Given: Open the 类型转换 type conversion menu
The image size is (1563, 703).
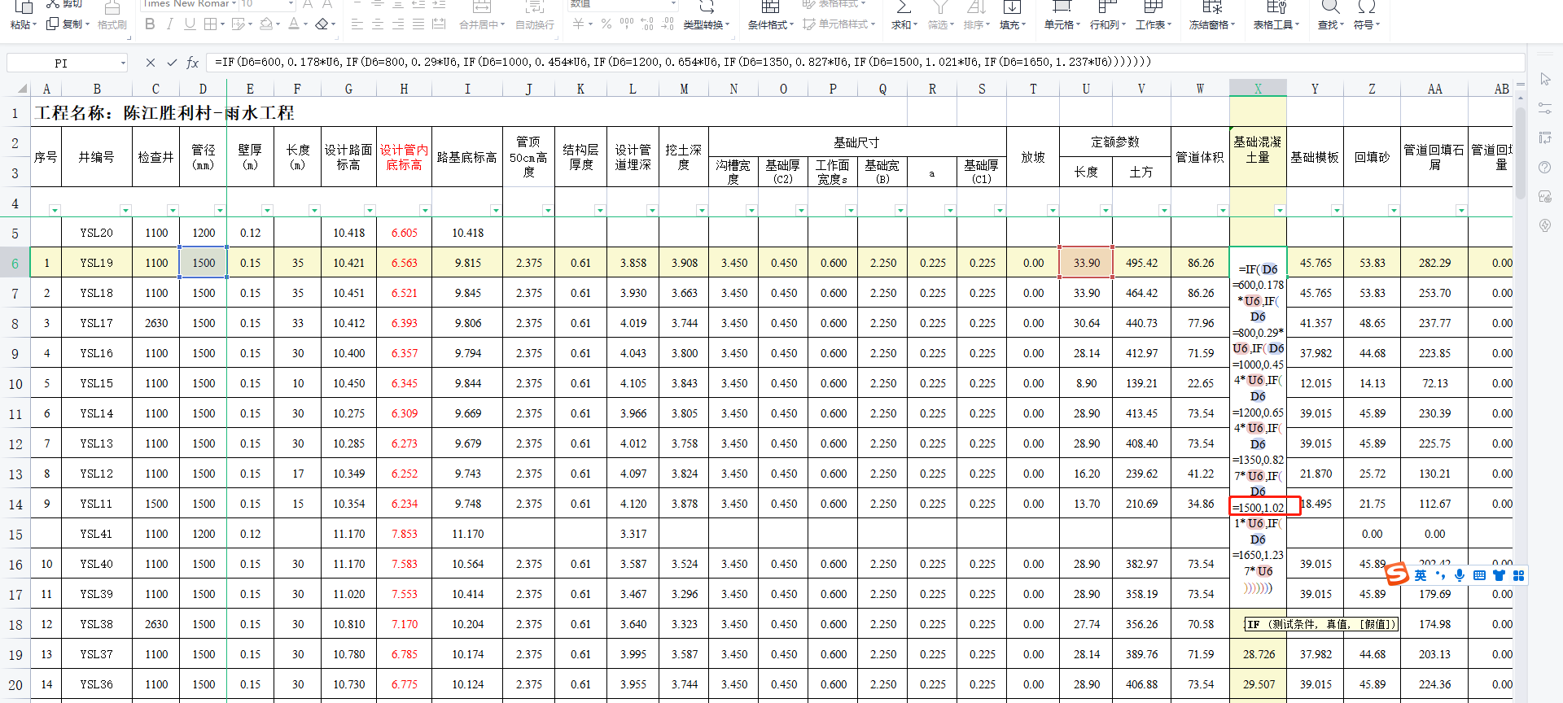Looking at the screenshot, I should point(707,24).
